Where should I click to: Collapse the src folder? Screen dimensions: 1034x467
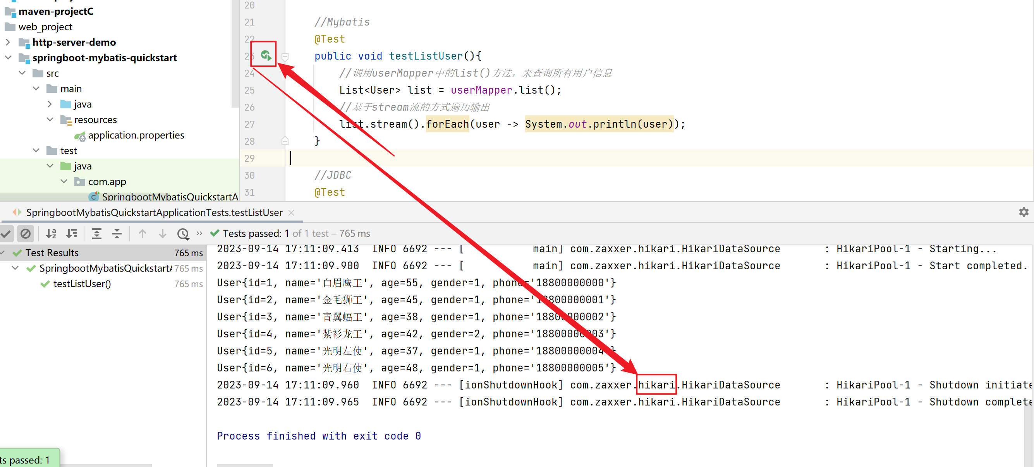click(22, 73)
